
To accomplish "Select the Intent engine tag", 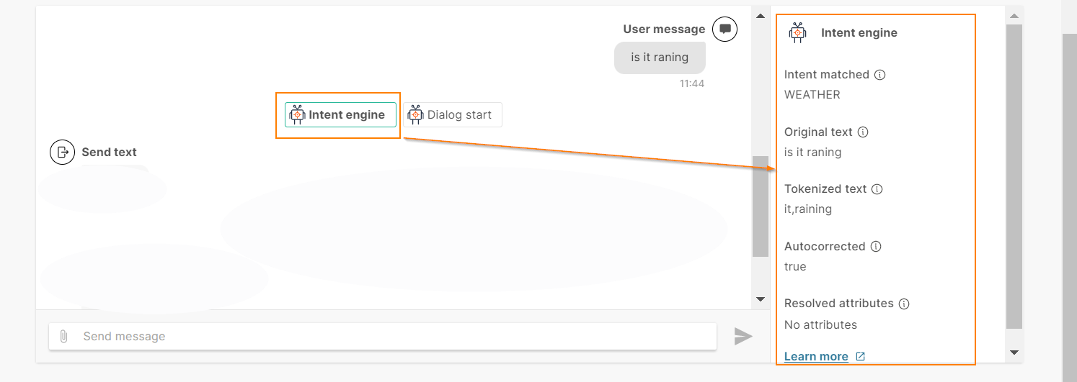I will pos(340,114).
